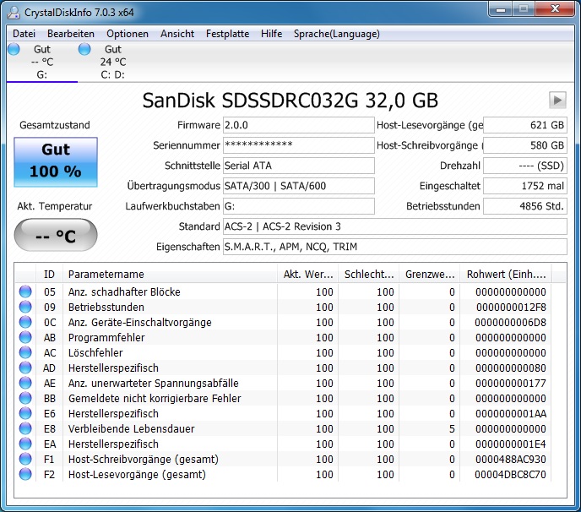Click the Firmware field 2.0.0

299,125
